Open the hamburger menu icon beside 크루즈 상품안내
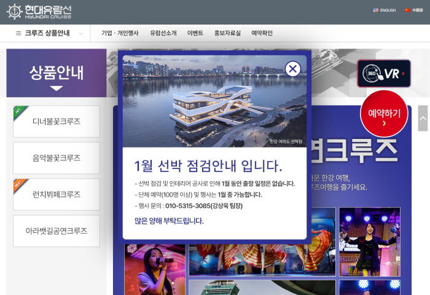Viewport: 430px width, 295px height. [x=18, y=33]
